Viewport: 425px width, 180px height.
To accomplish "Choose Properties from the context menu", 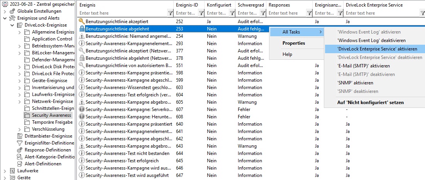I will (x=297, y=43).
